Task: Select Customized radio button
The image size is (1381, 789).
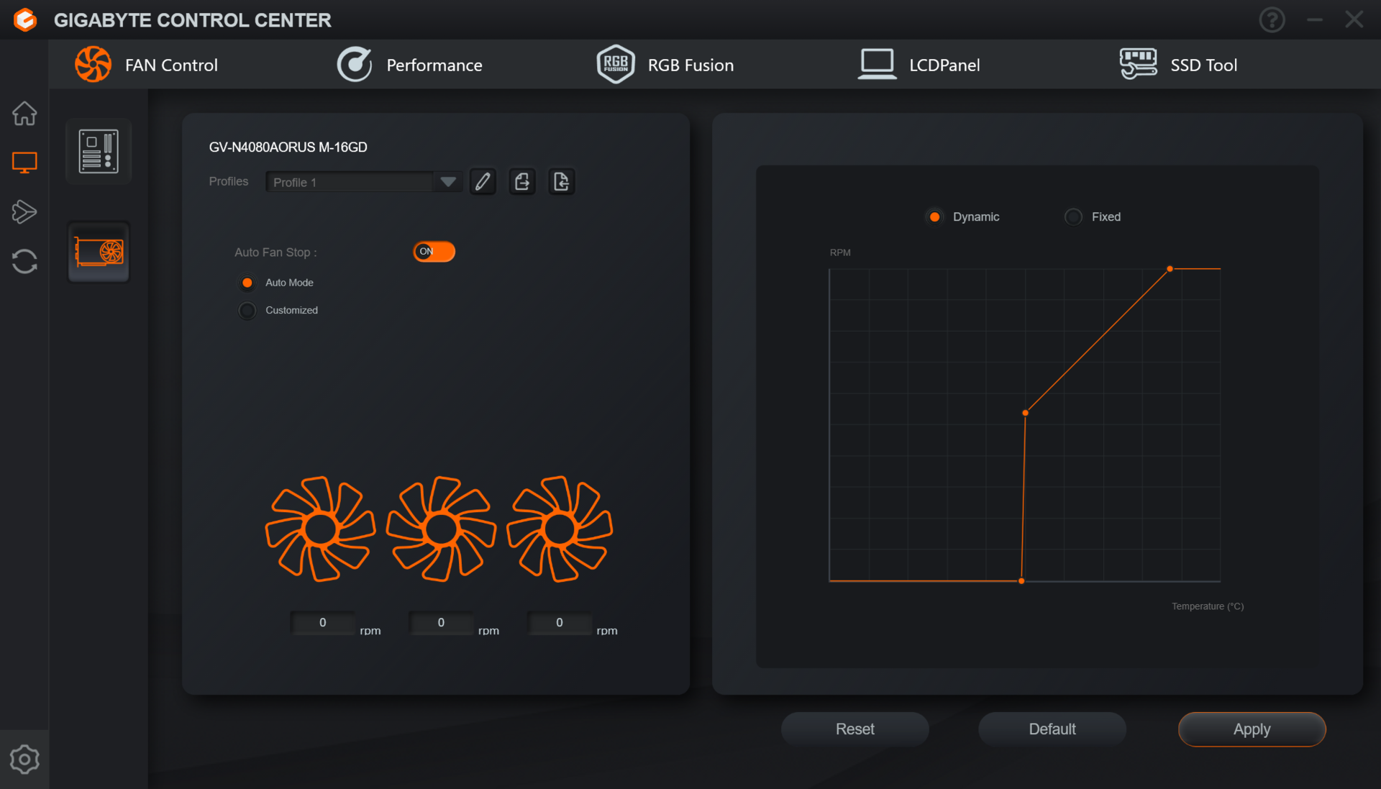Action: pos(247,311)
